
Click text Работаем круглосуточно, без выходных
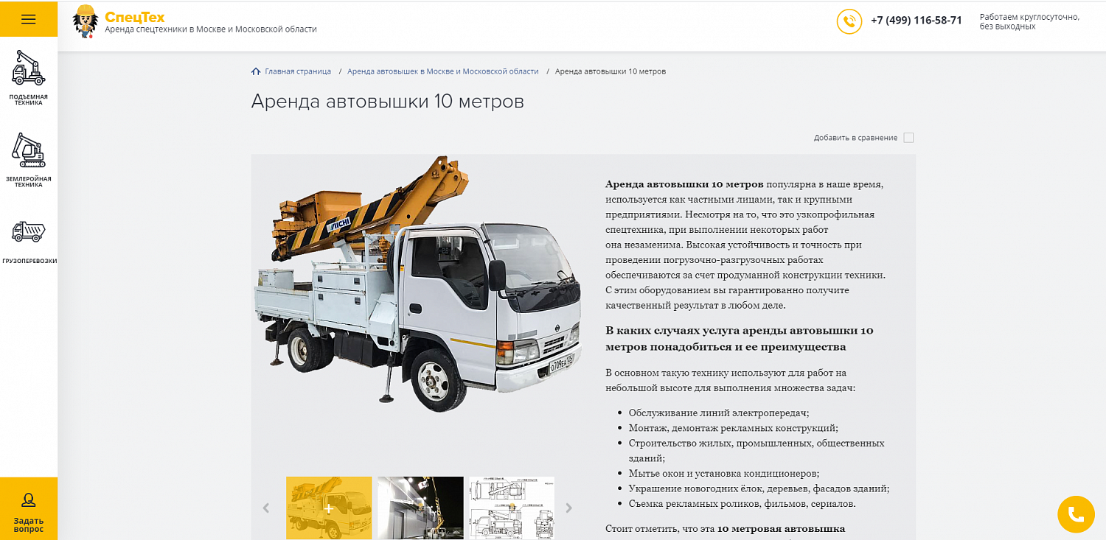tap(1029, 21)
